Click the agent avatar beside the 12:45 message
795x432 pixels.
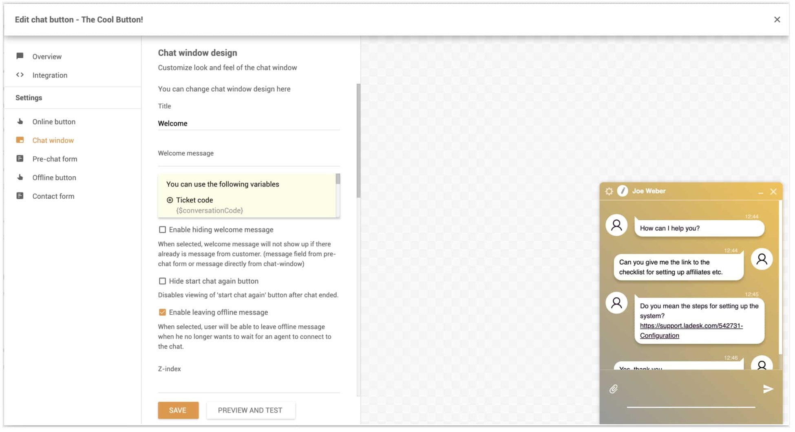[616, 303]
